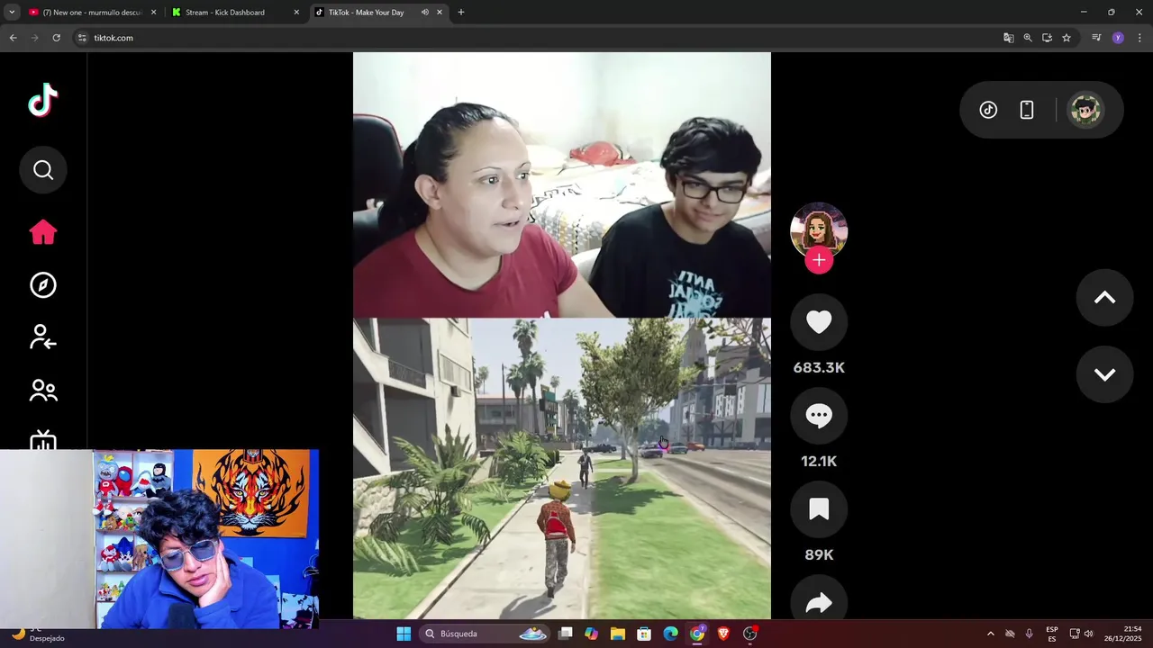Viewport: 1153px width, 648px height.
Task: Open a new browser tab
Action: click(x=461, y=13)
